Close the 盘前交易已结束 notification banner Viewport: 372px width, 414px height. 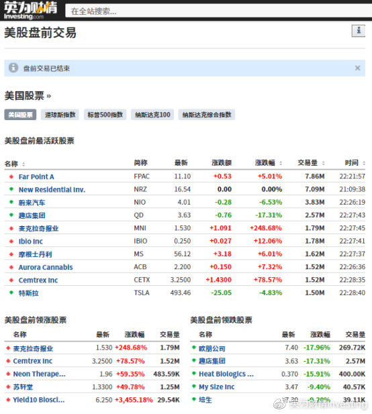(x=357, y=68)
